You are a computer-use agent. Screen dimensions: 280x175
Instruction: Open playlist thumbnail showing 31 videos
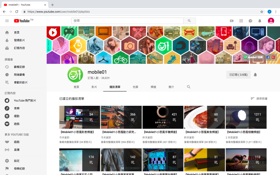point(205,160)
